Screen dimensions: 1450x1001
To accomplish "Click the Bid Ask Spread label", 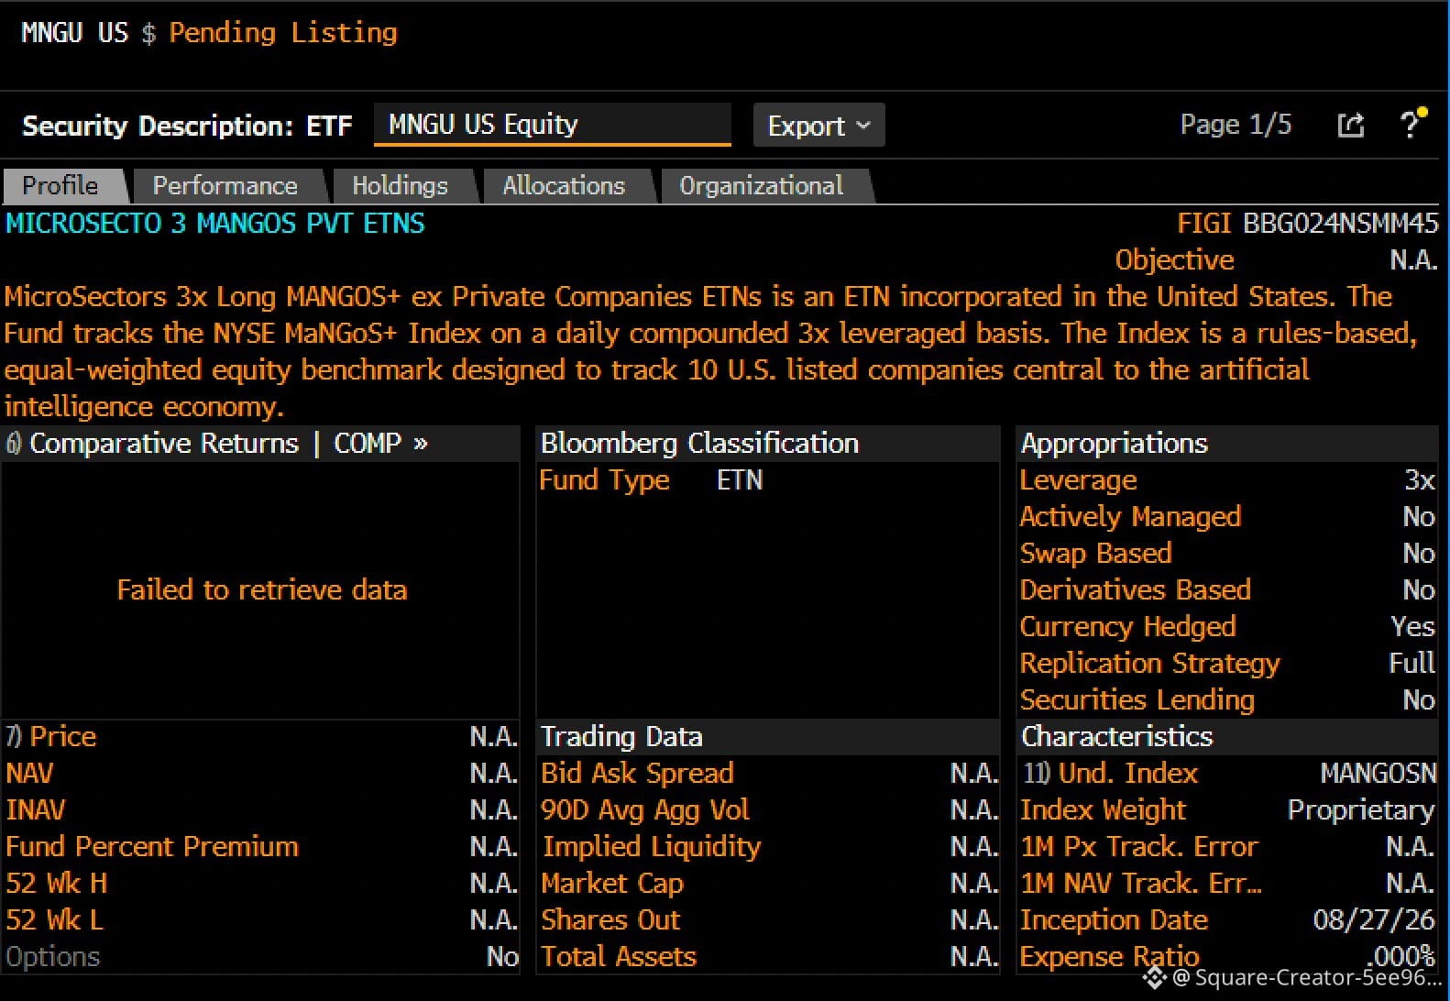I will tap(638, 774).
